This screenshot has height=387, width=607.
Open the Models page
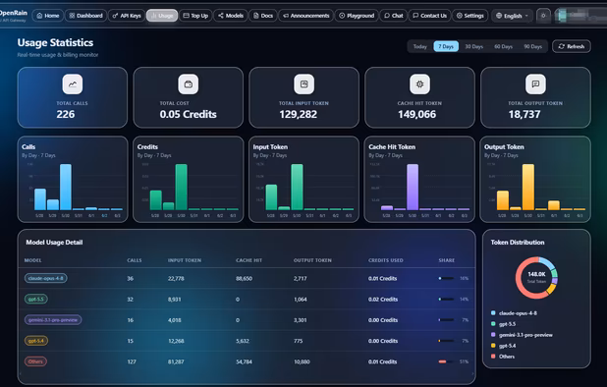(231, 16)
